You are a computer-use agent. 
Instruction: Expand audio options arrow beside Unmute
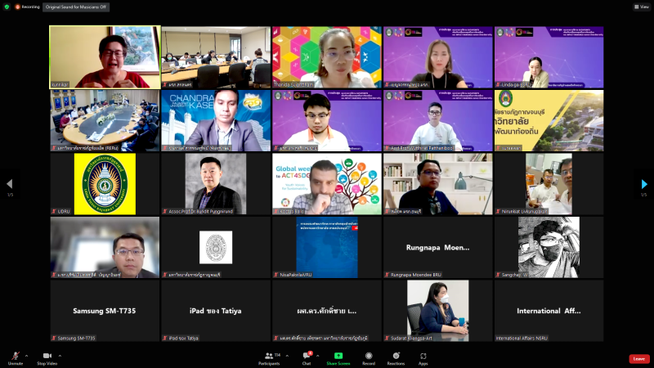click(x=26, y=356)
